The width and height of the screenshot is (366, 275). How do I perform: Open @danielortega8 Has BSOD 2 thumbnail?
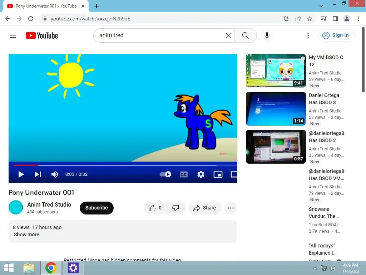pos(276,147)
